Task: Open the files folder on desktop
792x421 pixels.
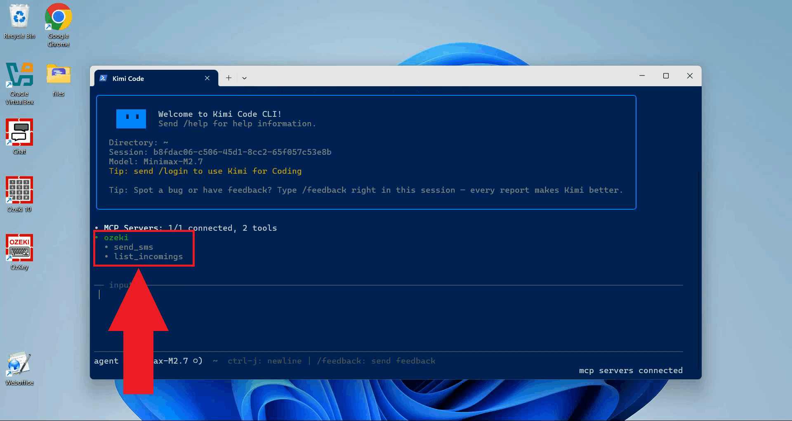Action: click(x=58, y=80)
